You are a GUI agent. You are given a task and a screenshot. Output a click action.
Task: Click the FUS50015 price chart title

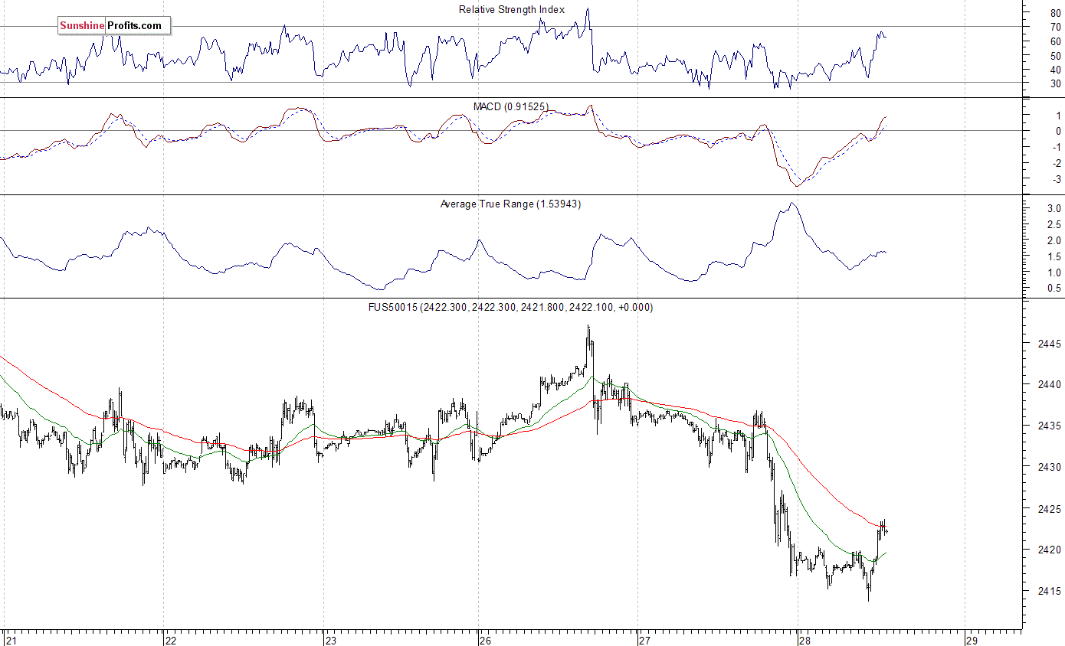click(510, 307)
